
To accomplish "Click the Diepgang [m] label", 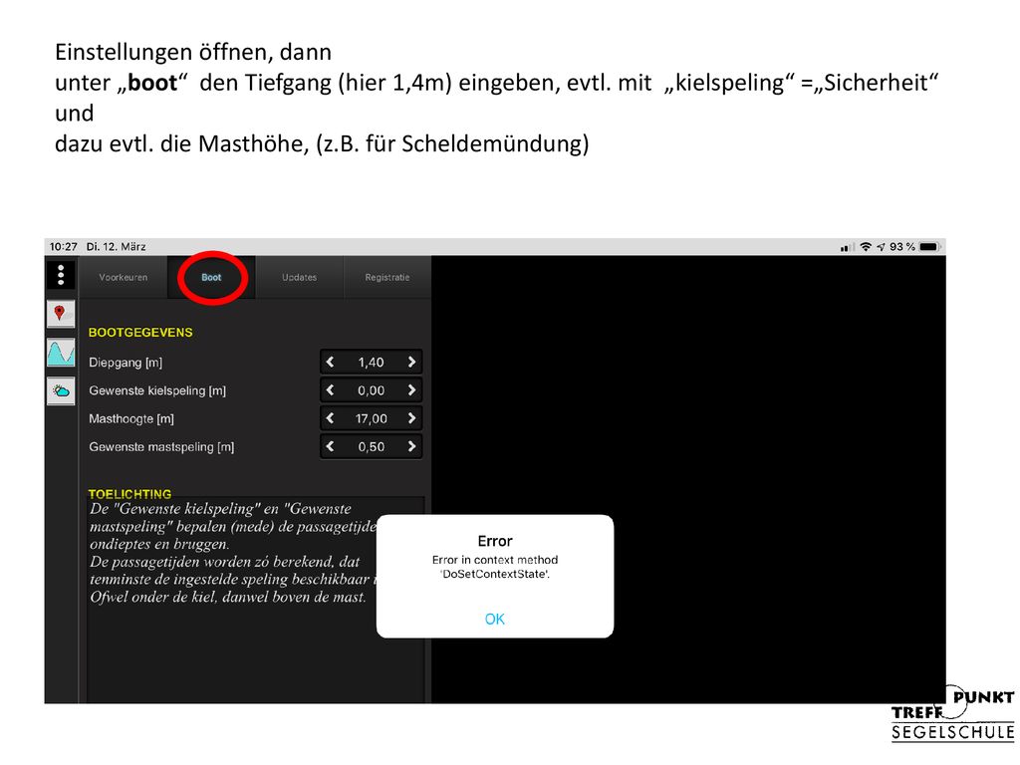I will pyautogui.click(x=126, y=363).
